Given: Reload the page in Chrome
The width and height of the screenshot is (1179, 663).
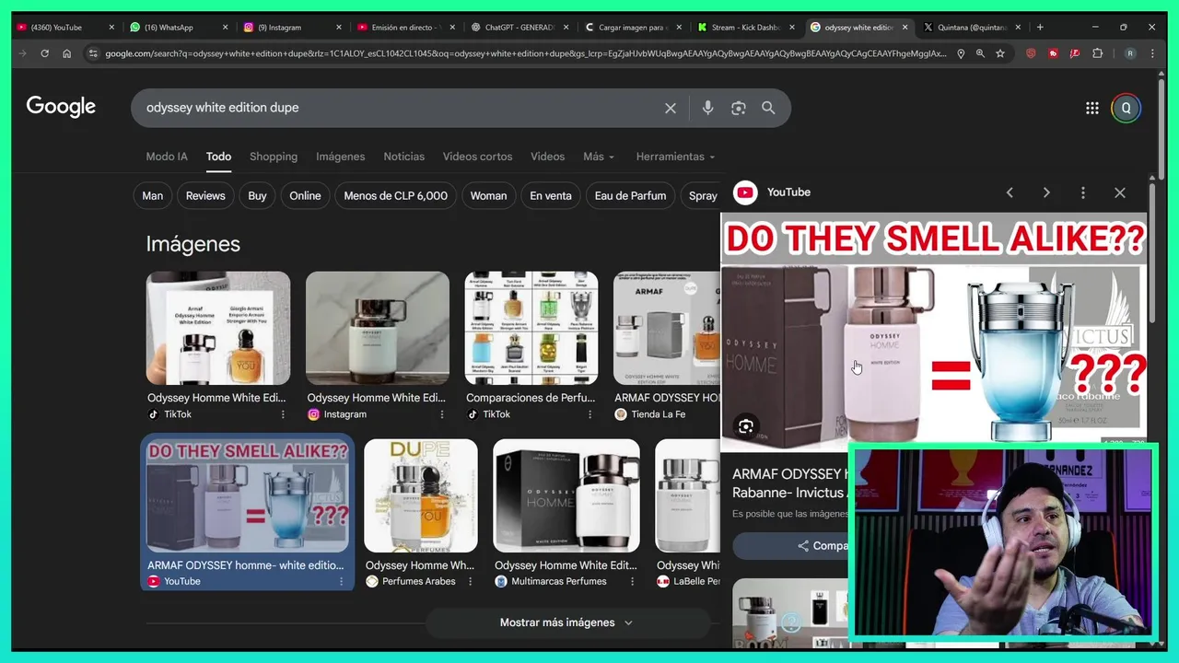Looking at the screenshot, I should [44, 53].
